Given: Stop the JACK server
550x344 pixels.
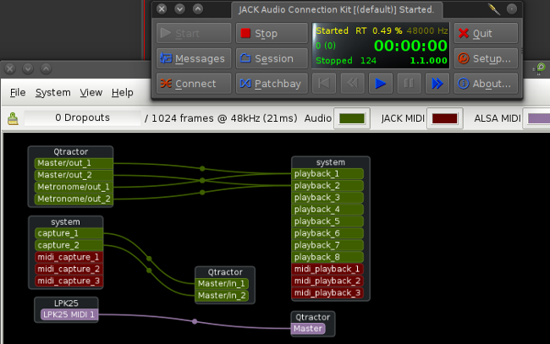Looking at the screenshot, I should 270,34.
